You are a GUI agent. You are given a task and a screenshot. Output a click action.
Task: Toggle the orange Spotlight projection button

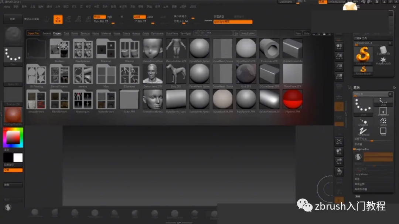(x=233, y=22)
